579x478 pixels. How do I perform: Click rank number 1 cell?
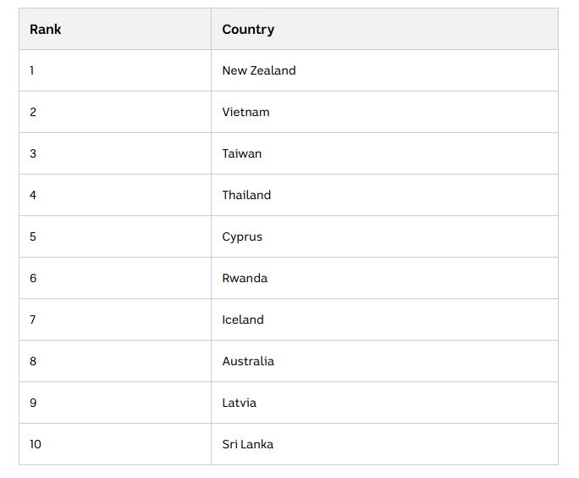(115, 70)
